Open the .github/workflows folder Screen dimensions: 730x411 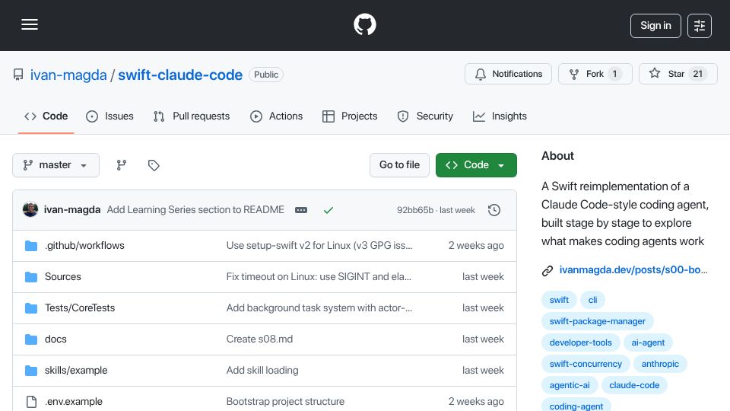point(84,246)
